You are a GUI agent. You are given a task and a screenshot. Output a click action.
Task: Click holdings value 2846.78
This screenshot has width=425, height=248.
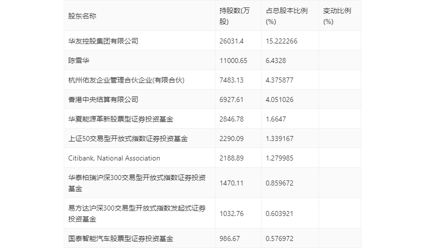[231, 119]
